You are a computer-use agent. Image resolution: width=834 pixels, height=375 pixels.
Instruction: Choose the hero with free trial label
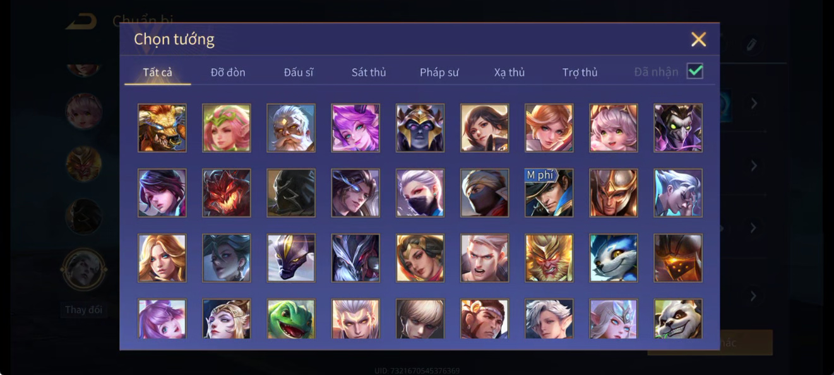pos(549,193)
